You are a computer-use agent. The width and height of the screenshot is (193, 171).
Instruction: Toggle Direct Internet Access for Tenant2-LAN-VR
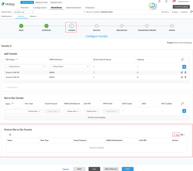click(94, 77)
